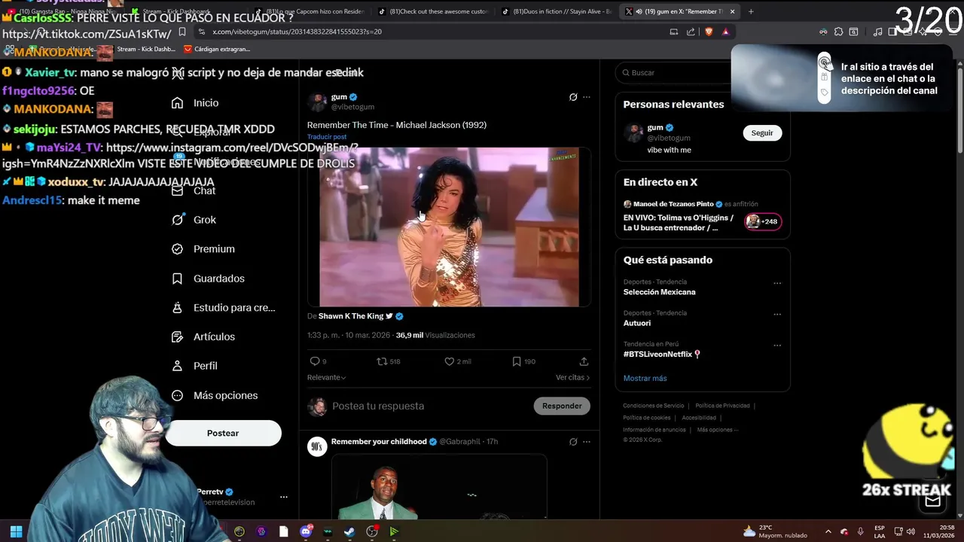Open Política de Privacidad footer link
Image resolution: width=964 pixels, height=542 pixels.
click(x=722, y=406)
